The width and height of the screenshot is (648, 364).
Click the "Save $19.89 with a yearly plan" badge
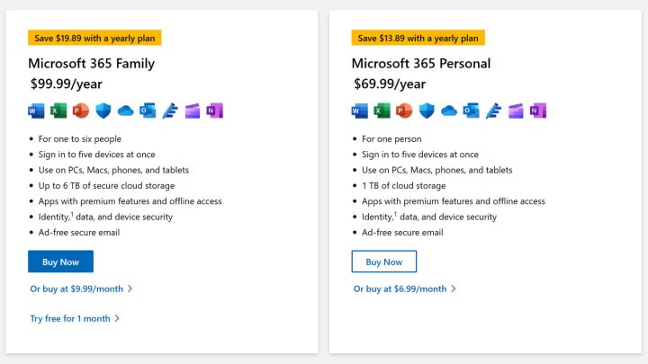click(94, 38)
